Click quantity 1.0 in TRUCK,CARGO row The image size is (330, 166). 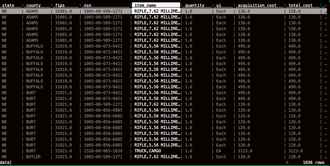click(188, 151)
